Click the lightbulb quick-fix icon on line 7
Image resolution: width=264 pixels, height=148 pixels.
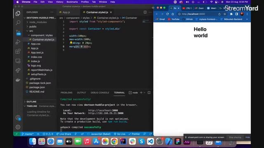point(71,43)
